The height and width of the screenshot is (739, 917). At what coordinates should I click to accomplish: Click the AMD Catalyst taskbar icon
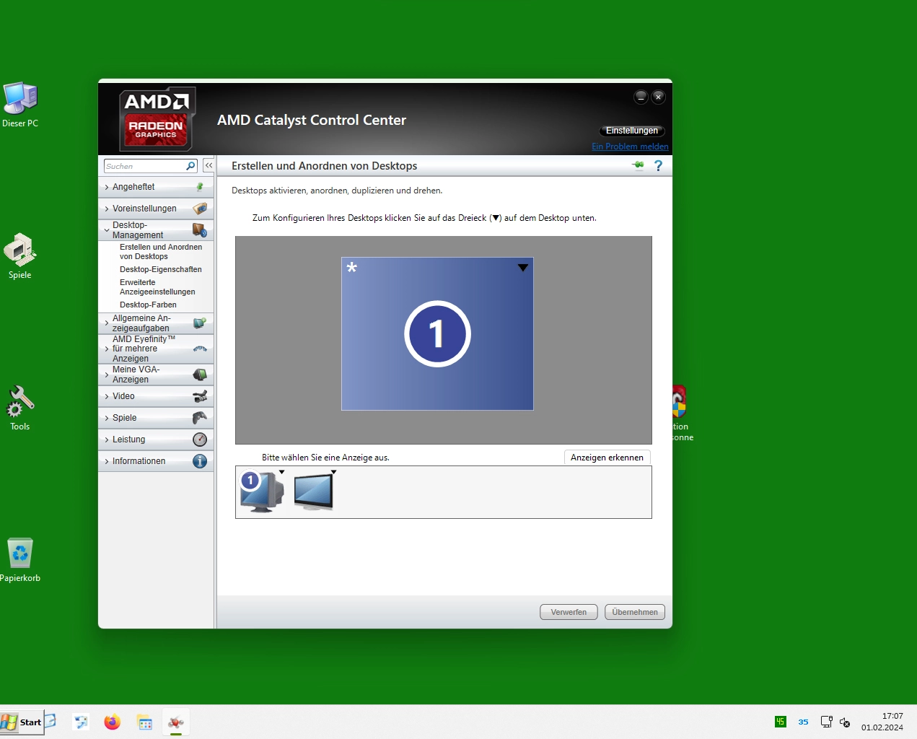[176, 722]
